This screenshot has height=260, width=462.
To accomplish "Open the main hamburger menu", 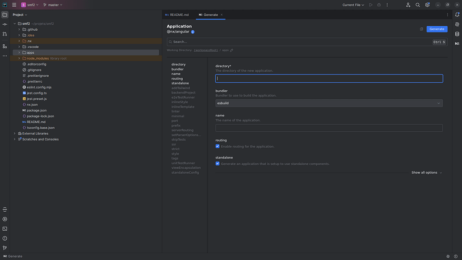I will pyautogui.click(x=14, y=5).
